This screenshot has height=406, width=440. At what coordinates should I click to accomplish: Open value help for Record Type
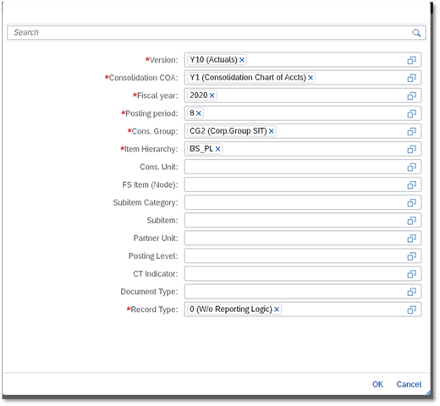coord(411,310)
